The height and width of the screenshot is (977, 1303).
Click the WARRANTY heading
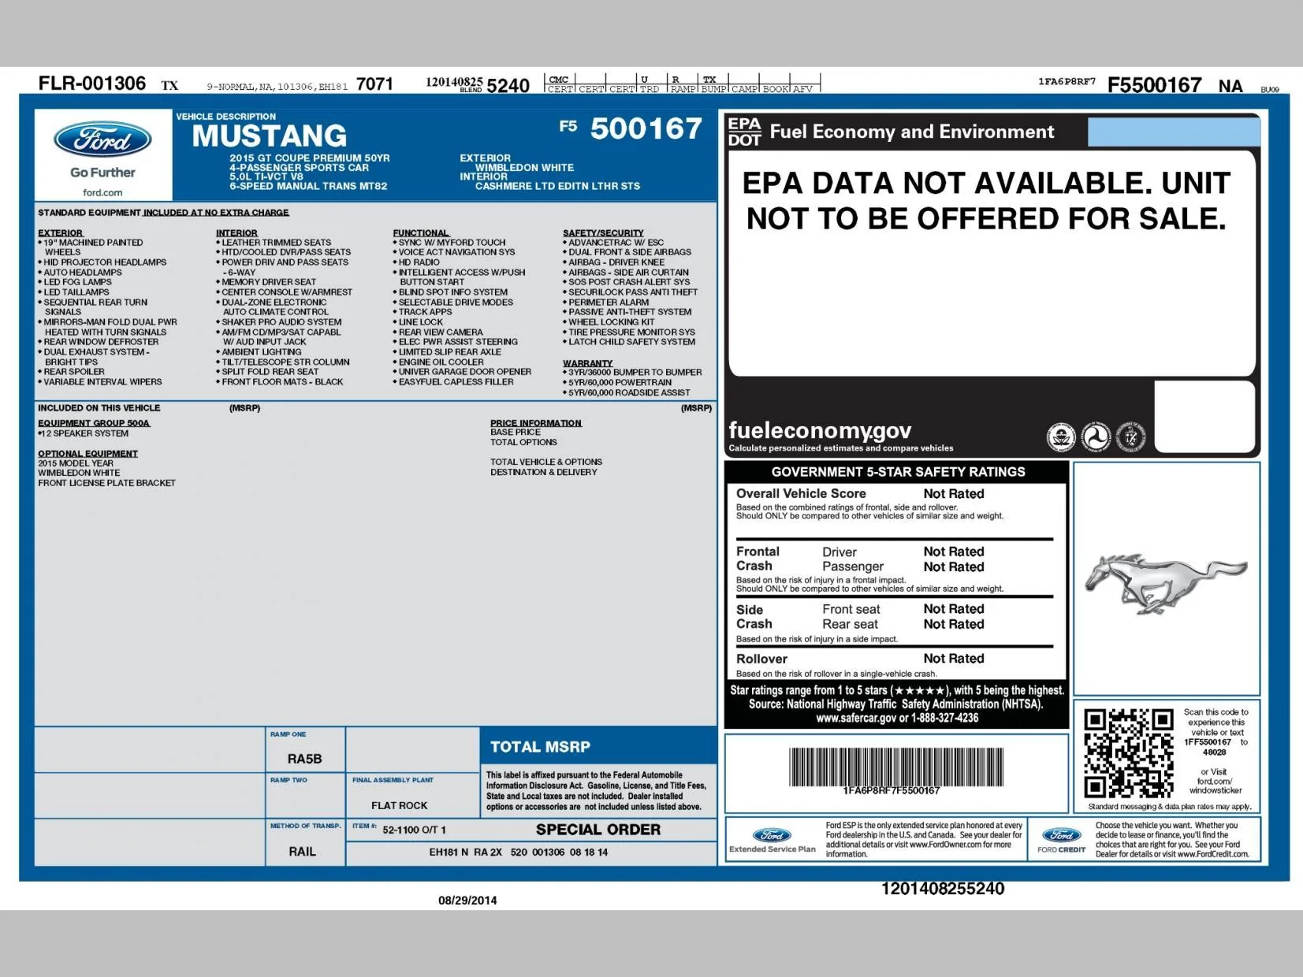click(x=587, y=363)
